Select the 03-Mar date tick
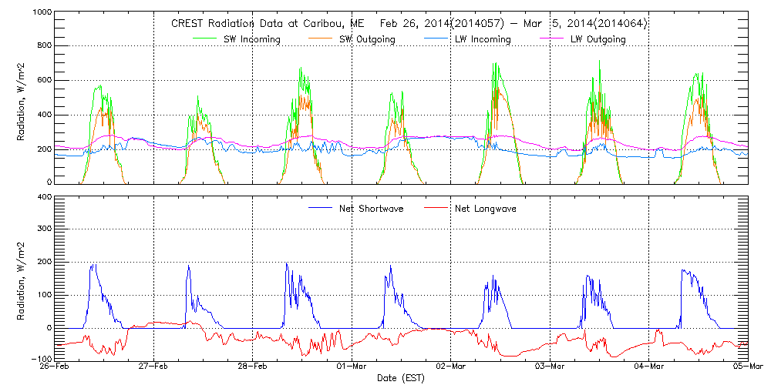Image resolution: width=771 pixels, height=385 pixels. pos(550,367)
